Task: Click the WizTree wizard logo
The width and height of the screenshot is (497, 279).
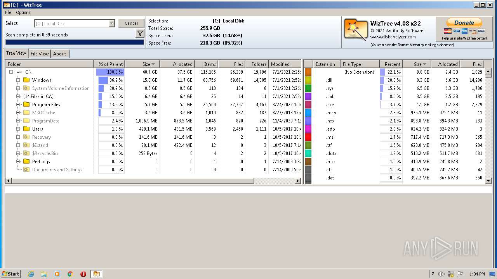Action: point(356,29)
